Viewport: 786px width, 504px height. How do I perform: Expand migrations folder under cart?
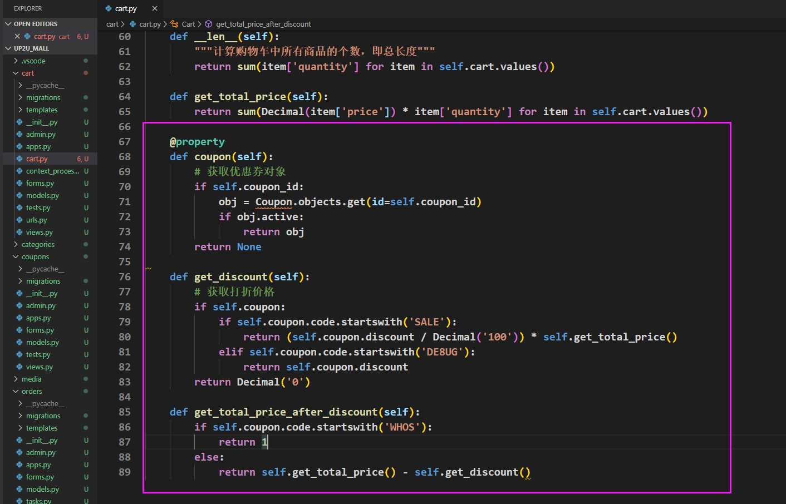[21, 97]
